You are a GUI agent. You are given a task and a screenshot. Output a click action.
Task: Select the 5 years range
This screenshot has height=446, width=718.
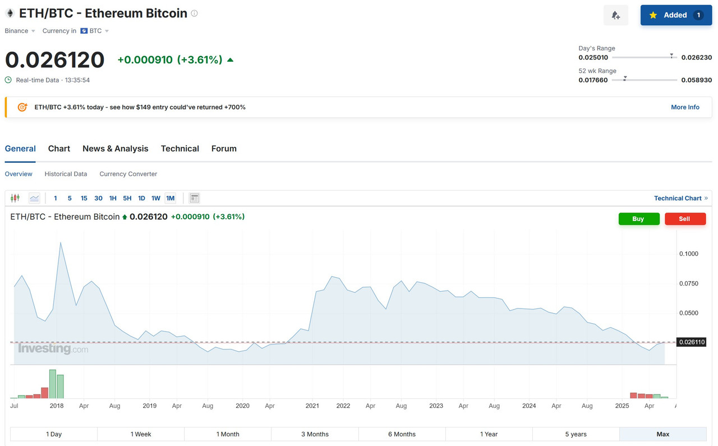(x=576, y=434)
